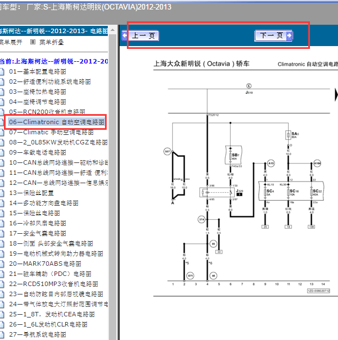Click page icon beside 13—保险丝配置
This screenshot has width=338, height=340.
(x=2, y=193)
